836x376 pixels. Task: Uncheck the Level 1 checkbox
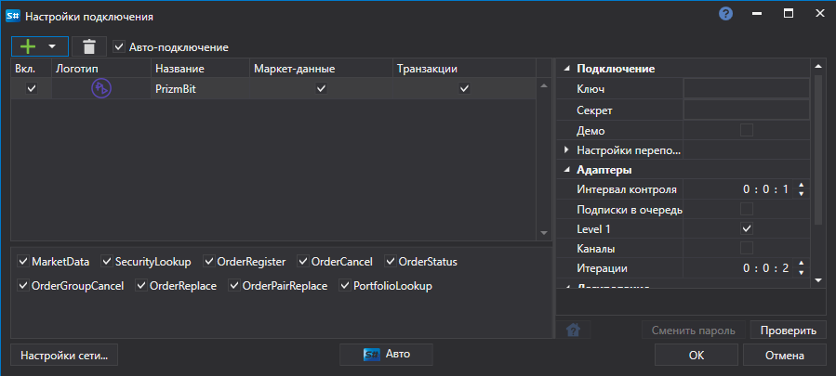click(x=747, y=228)
